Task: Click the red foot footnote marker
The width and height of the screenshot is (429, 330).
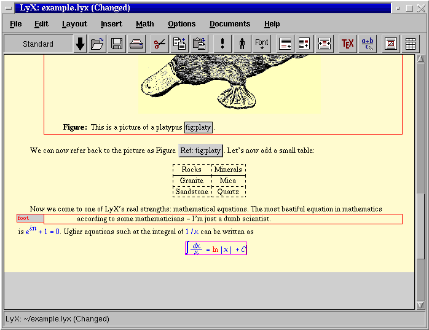Action: pos(30,218)
